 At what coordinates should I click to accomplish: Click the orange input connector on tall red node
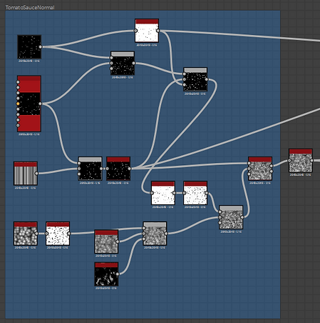tap(18, 104)
